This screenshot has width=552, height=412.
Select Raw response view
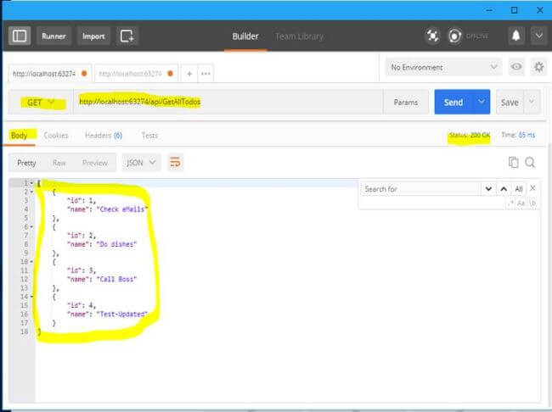[59, 163]
